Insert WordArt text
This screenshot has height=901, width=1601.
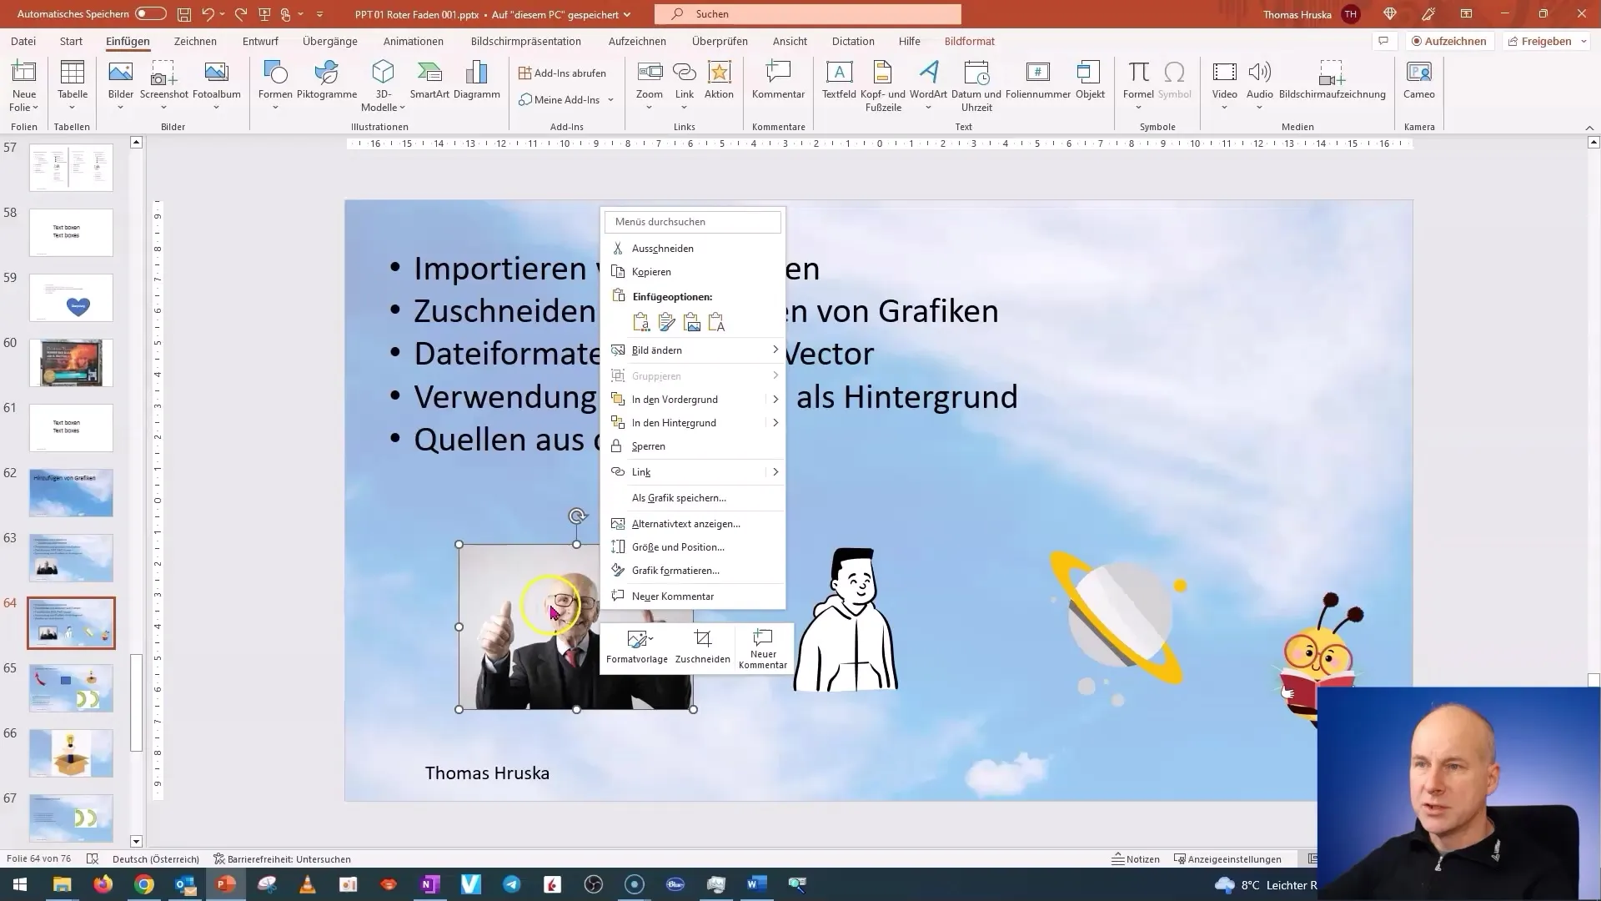[928, 86]
